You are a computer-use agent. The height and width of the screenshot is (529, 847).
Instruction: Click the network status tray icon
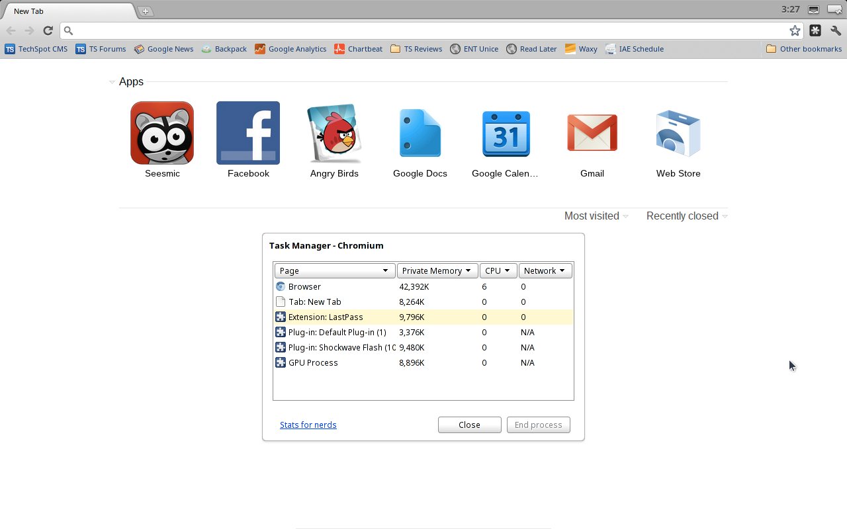[x=814, y=10]
